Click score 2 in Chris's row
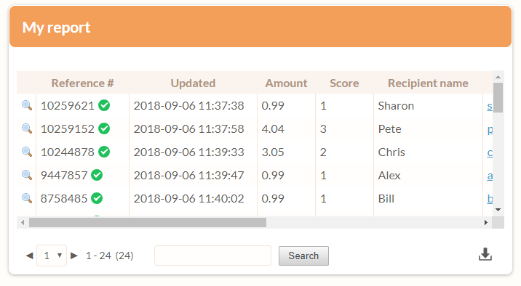 (323, 152)
